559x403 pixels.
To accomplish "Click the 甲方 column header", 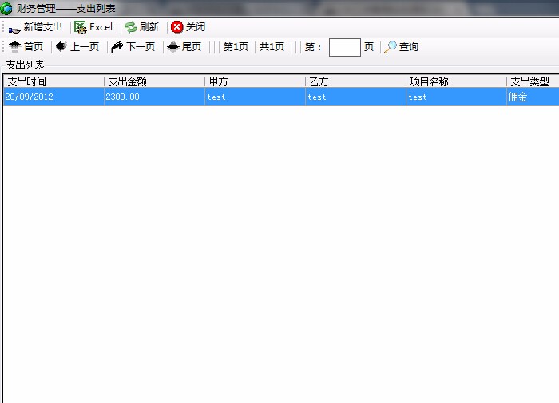I will click(x=255, y=81).
